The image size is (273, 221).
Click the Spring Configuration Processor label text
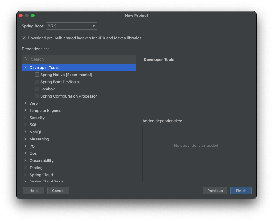click(x=69, y=96)
